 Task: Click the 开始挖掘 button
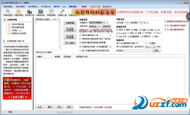pos(70,23)
